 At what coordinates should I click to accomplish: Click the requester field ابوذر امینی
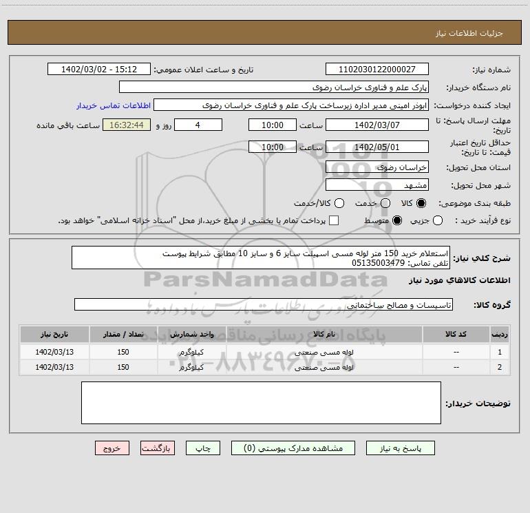point(291,105)
